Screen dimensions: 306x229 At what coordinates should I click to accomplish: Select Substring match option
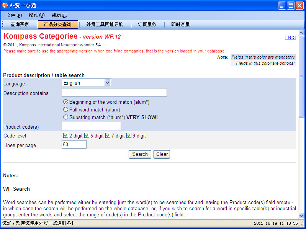66,117
